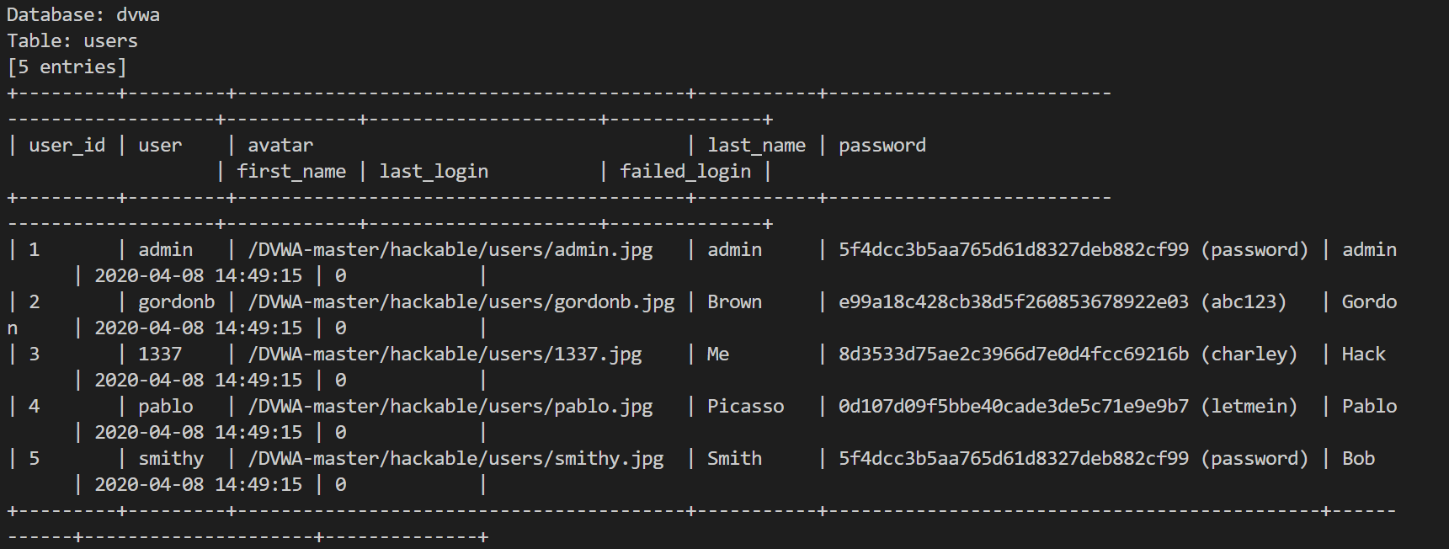Click the pablo.jpg avatar path
1449x549 pixels.
450,407
